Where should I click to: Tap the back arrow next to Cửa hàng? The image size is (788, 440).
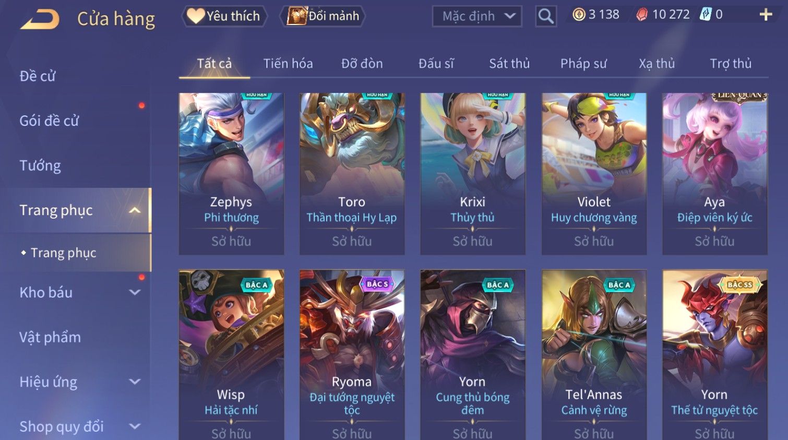[40, 19]
